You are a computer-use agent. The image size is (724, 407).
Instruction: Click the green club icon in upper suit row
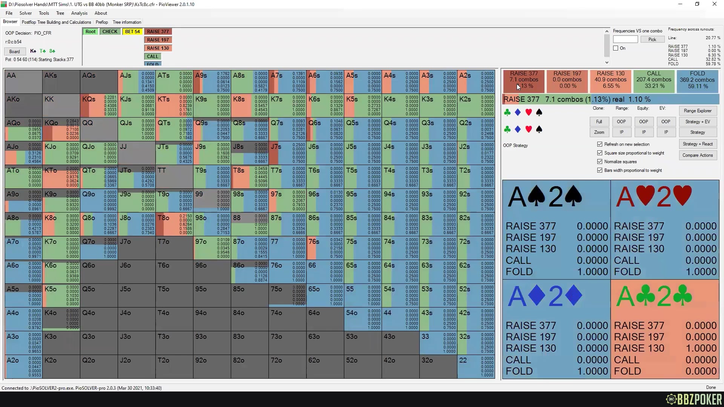(x=507, y=112)
